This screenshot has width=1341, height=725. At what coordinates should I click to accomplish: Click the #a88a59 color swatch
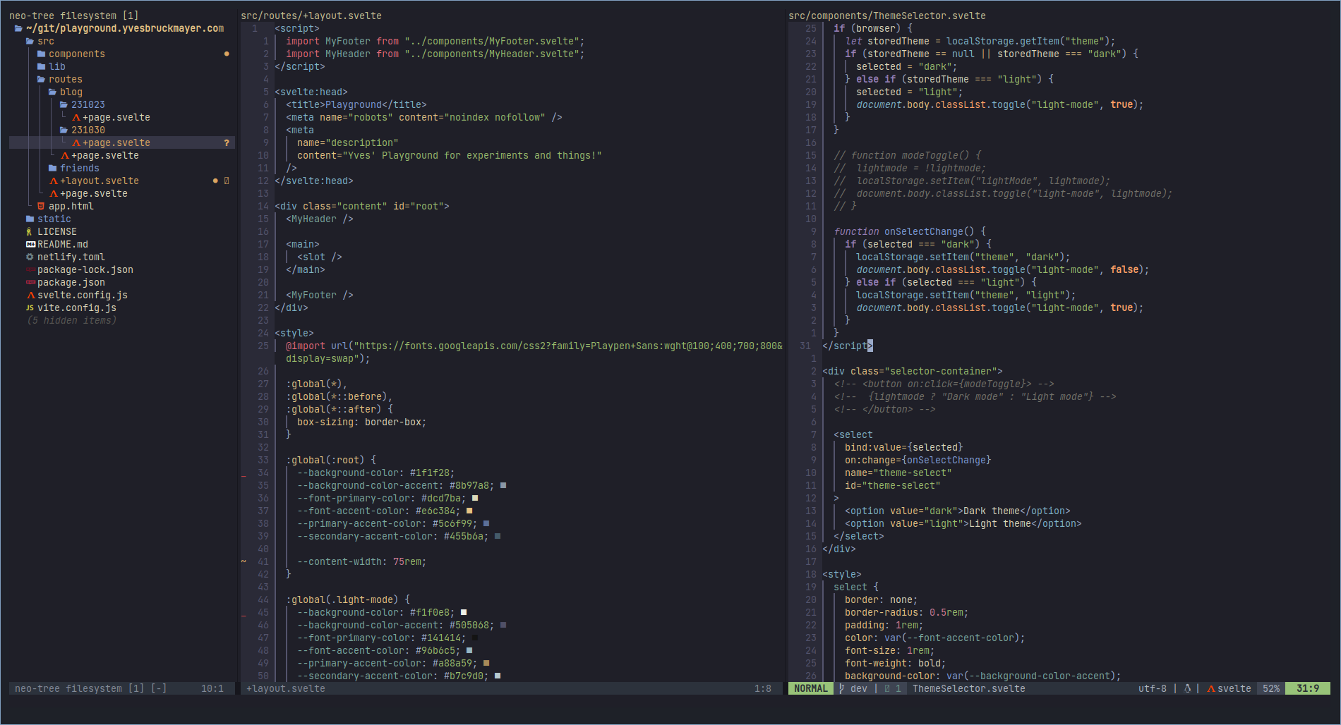point(486,663)
